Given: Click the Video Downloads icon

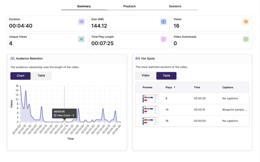Looking at the screenshot, I should [x=246, y=39].
